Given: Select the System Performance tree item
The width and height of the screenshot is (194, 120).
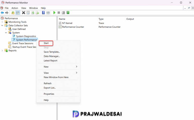Looking at the screenshot, I should (x=27, y=40).
